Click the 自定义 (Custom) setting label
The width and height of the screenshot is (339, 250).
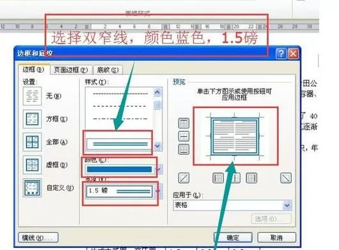coord(60,188)
